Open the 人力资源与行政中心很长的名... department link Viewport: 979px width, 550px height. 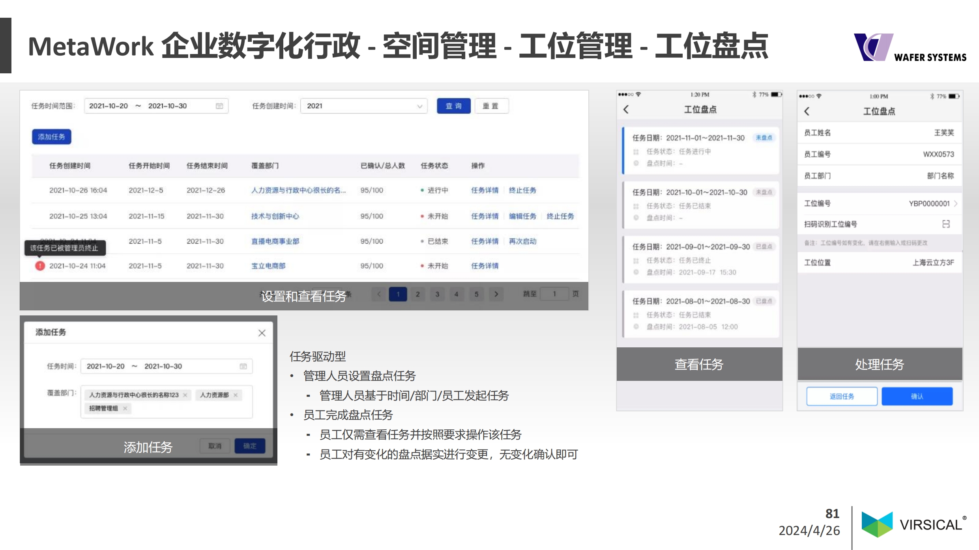[x=298, y=190]
